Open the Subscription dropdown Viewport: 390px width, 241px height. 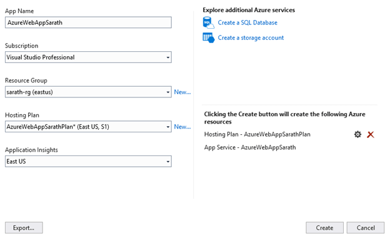(88, 57)
